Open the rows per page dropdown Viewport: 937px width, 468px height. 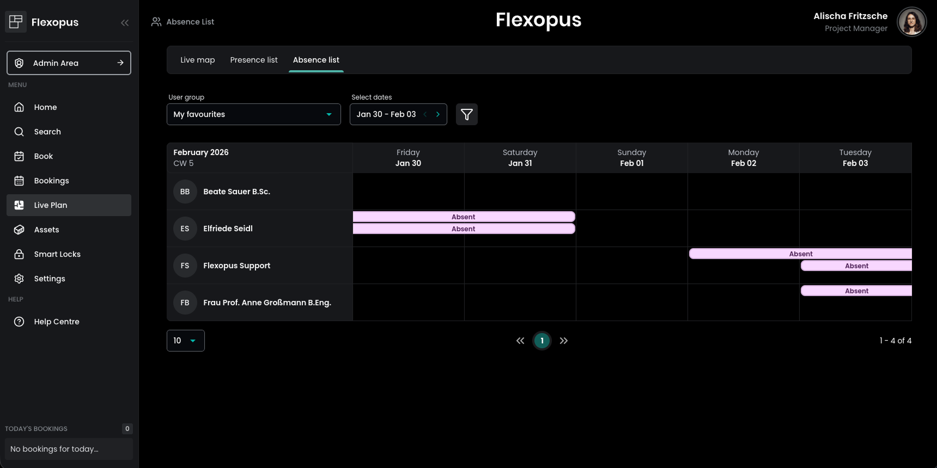point(185,341)
